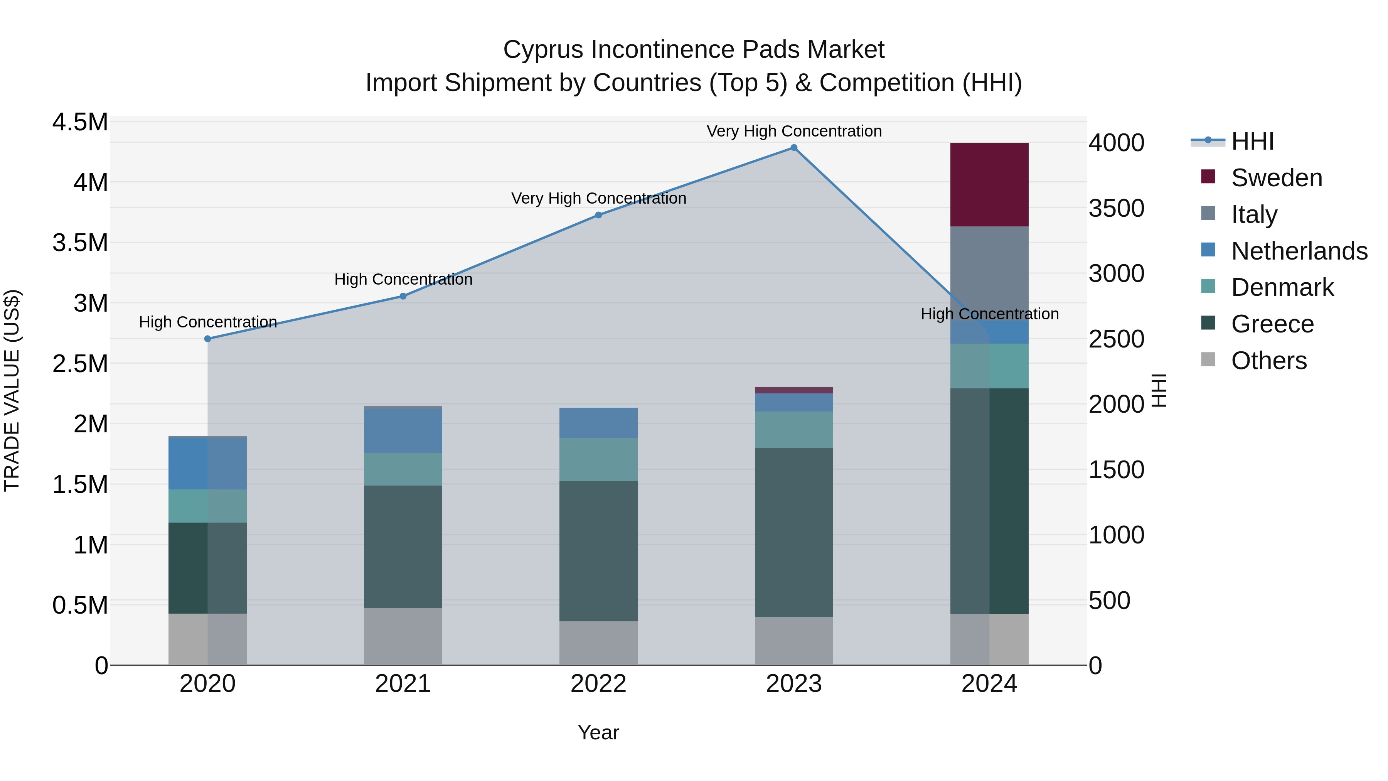
Task: Click the Greece dark green legend swatch
Action: click(x=1208, y=323)
